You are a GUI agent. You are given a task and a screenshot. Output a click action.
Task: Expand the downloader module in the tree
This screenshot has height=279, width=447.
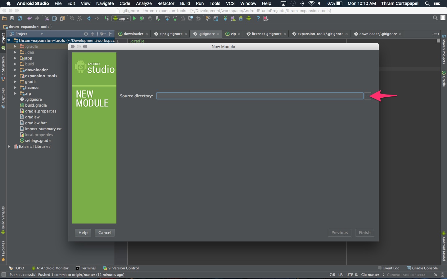15,70
